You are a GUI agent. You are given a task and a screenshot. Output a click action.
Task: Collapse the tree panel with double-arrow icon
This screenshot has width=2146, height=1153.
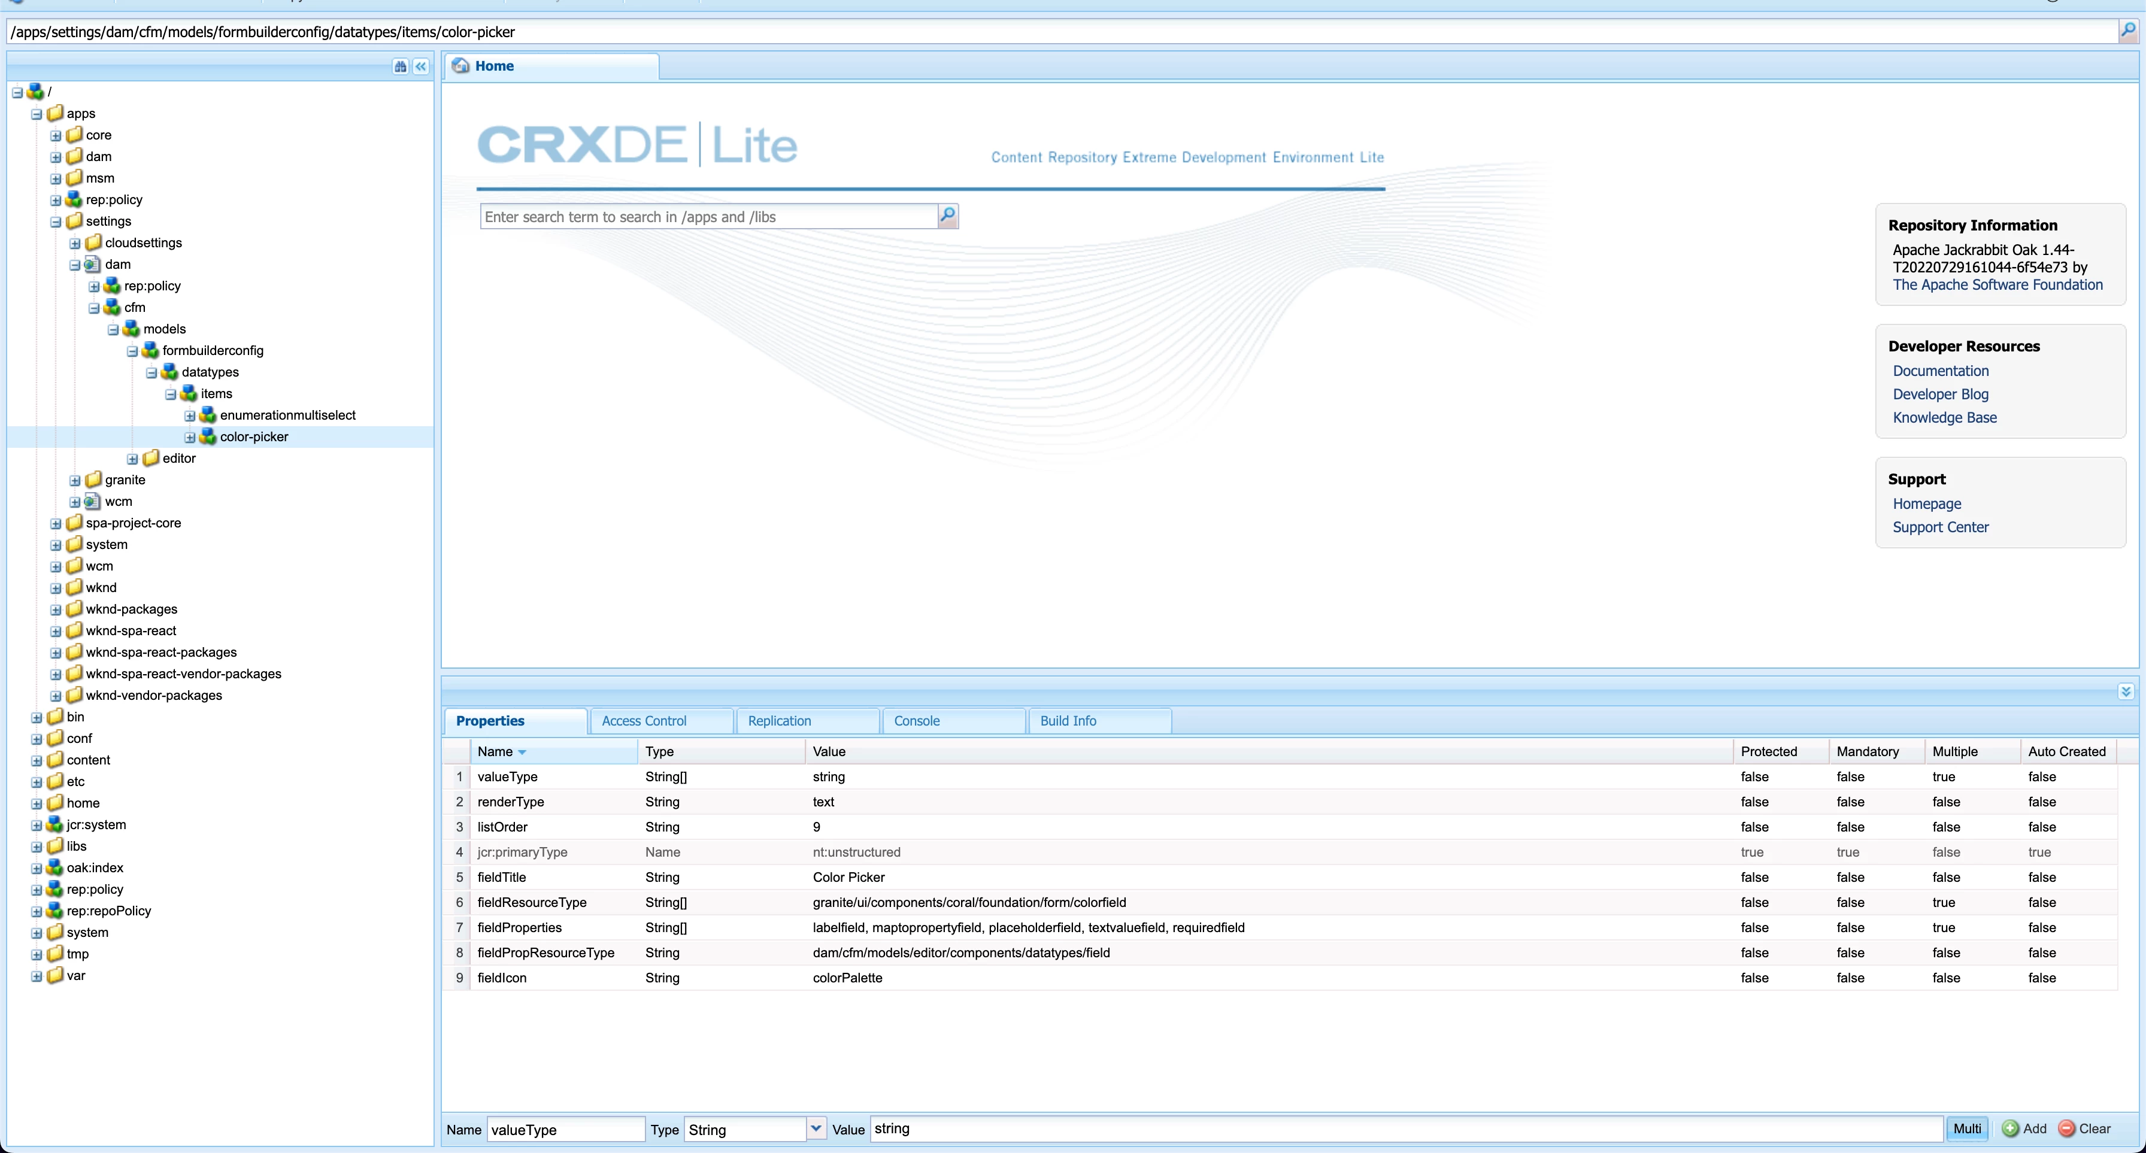pyautogui.click(x=422, y=66)
